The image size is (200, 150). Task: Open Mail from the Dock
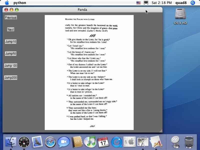pos(37,142)
